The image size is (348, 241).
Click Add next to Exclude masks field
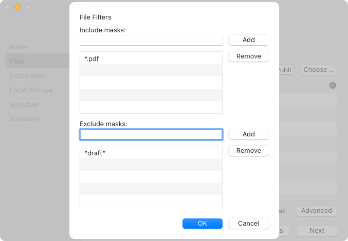[x=248, y=134]
